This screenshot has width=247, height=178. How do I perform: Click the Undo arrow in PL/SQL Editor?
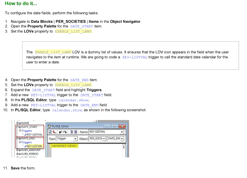pos(61,132)
